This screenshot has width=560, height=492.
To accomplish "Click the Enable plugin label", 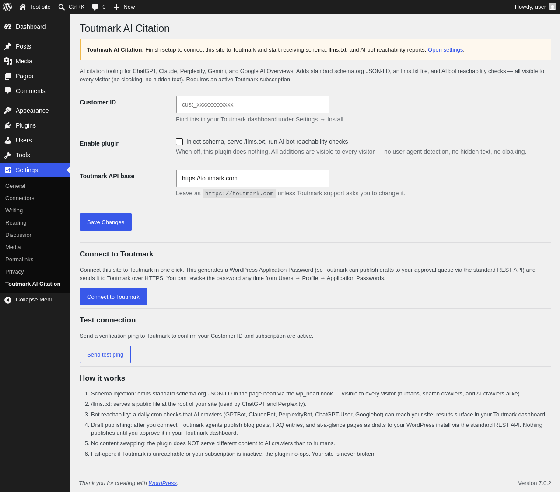I will 100,143.
